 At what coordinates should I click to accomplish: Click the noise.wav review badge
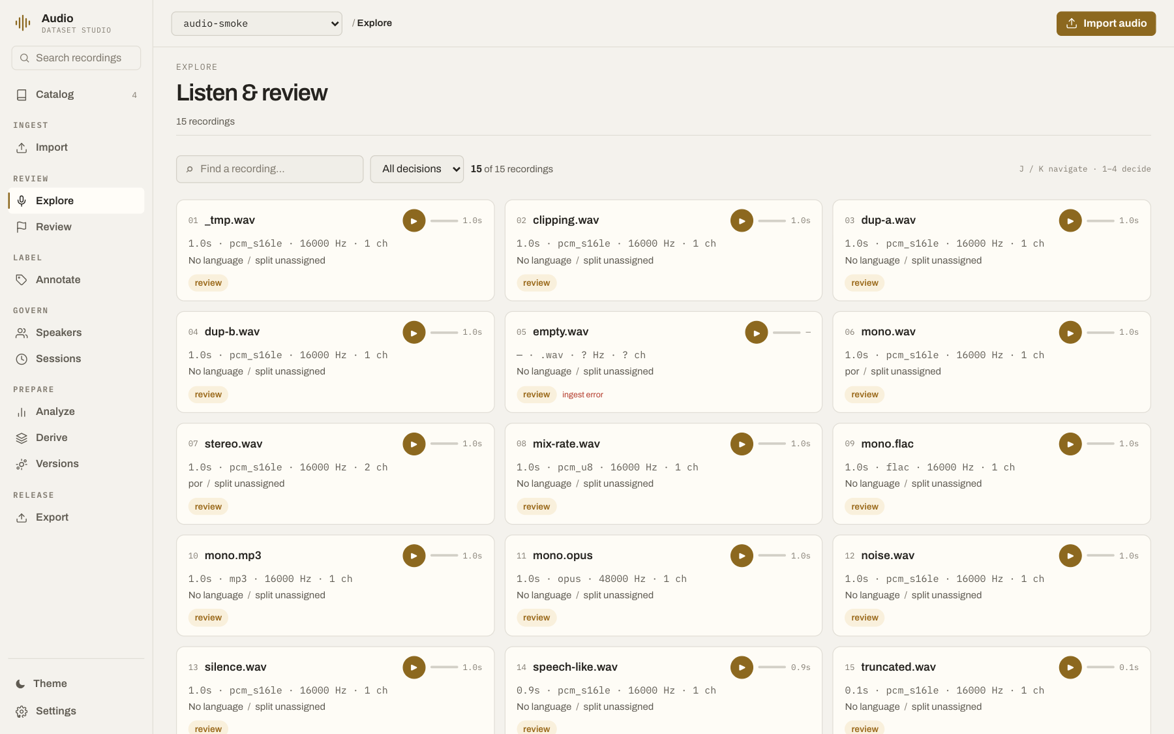pyautogui.click(x=865, y=618)
